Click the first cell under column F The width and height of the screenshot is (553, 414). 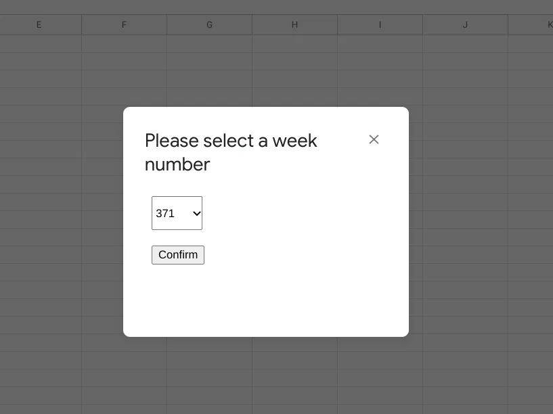(124, 44)
